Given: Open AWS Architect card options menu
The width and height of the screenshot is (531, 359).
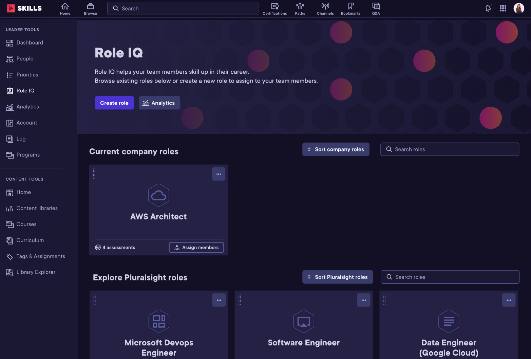Looking at the screenshot, I should pyautogui.click(x=219, y=174).
